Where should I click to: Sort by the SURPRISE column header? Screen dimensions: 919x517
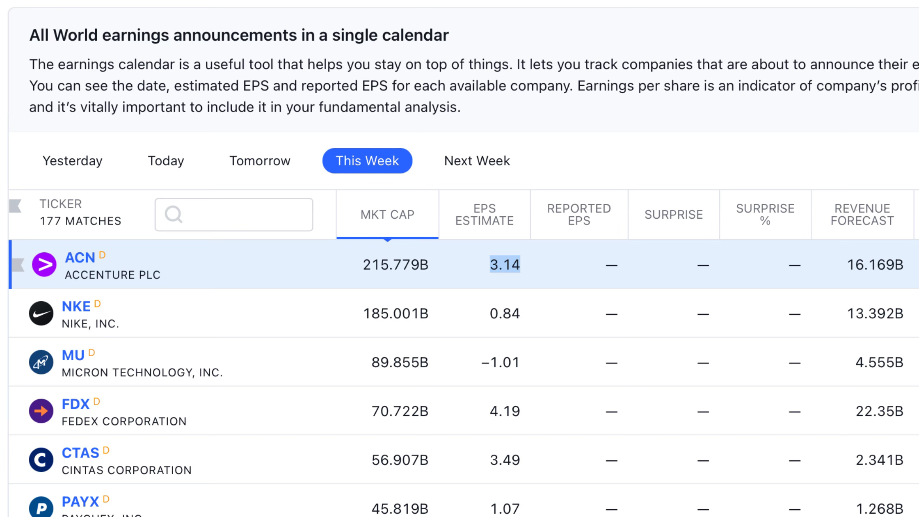674,215
